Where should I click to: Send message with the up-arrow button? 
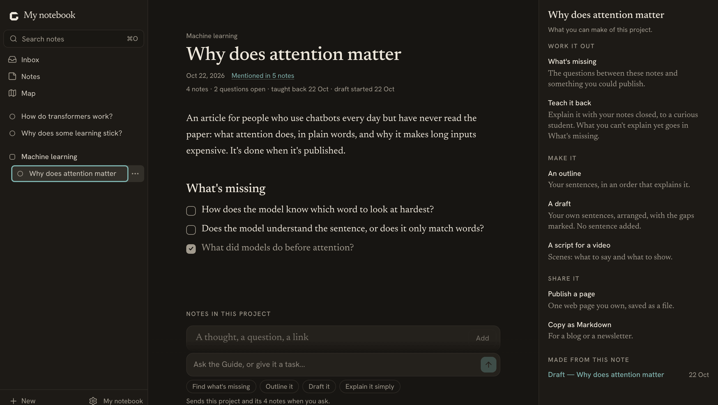488,365
